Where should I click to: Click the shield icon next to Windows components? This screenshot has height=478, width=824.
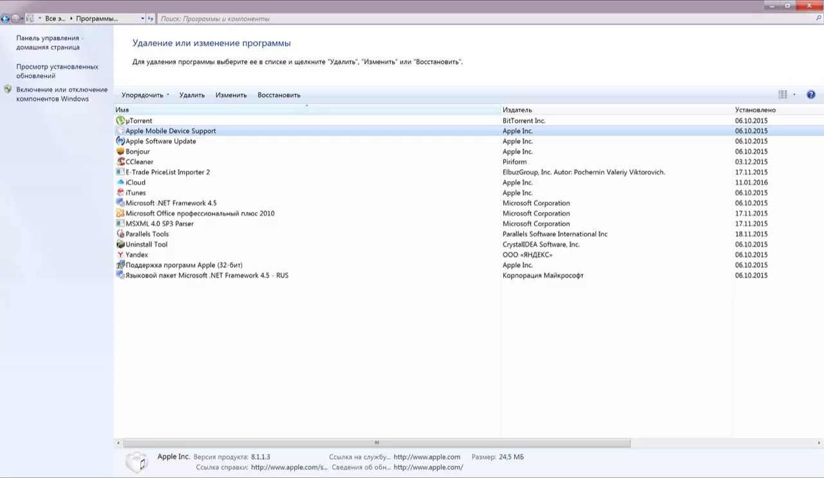[x=8, y=90]
